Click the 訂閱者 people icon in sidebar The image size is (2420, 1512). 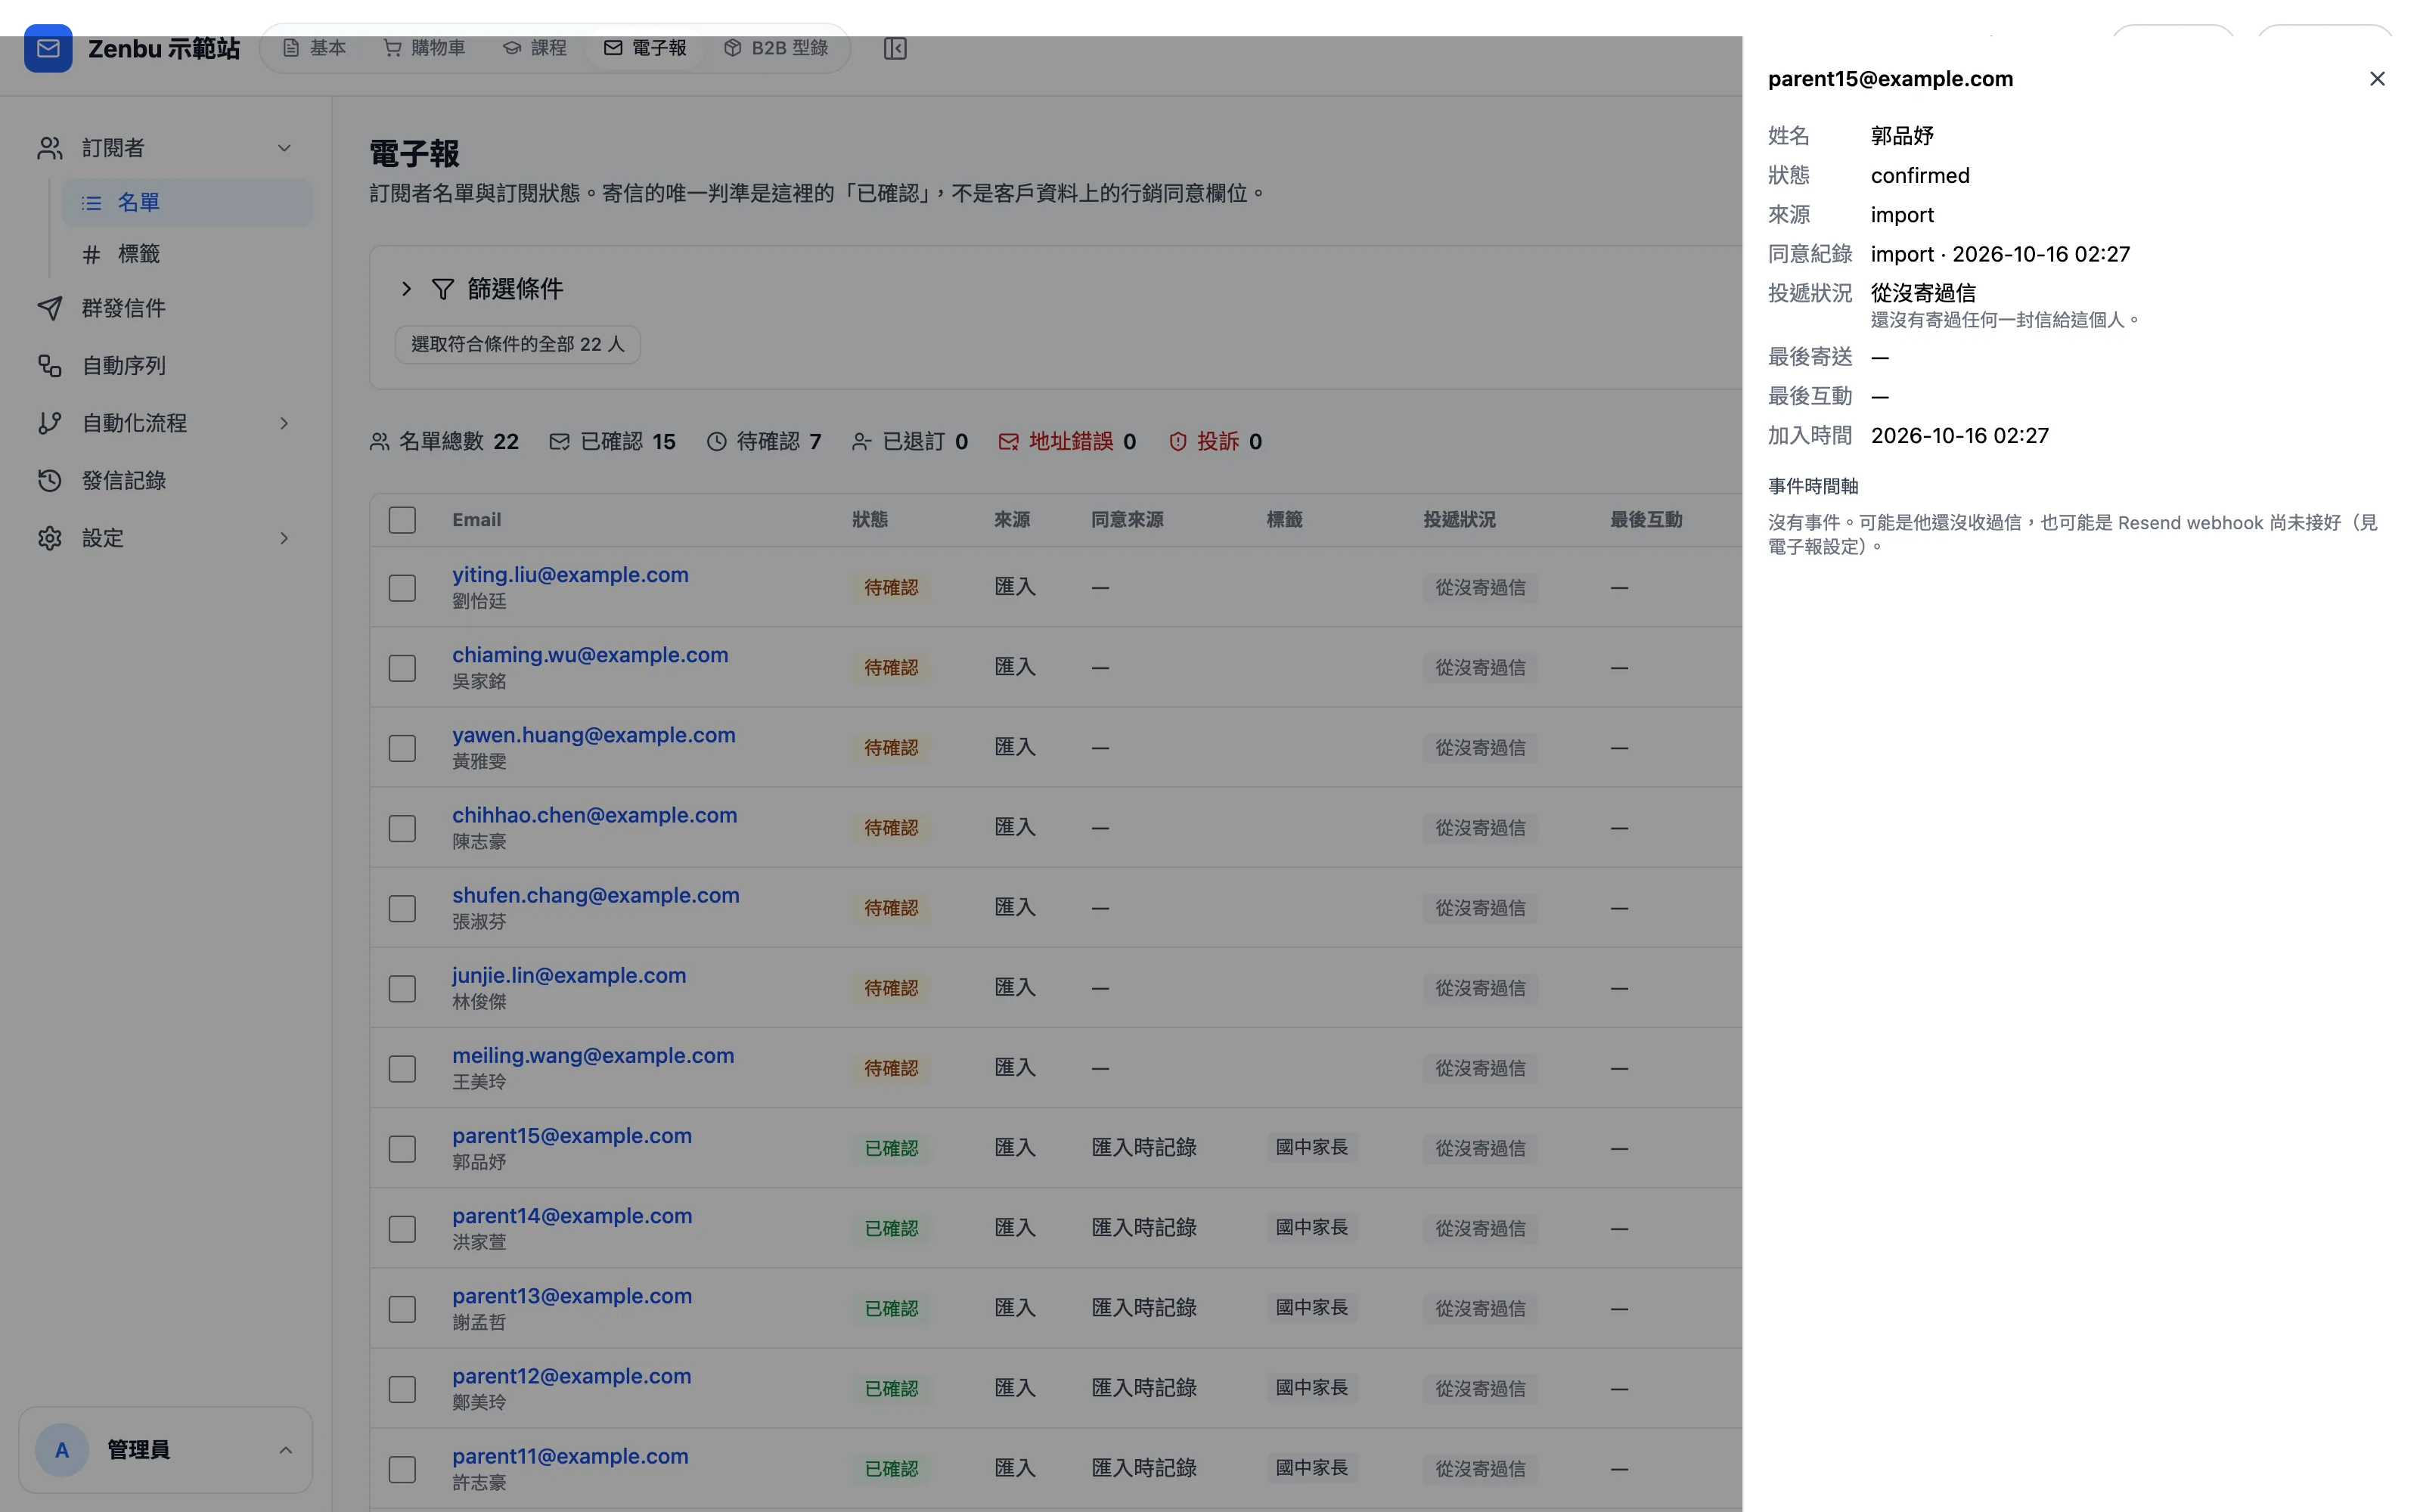pyautogui.click(x=50, y=148)
